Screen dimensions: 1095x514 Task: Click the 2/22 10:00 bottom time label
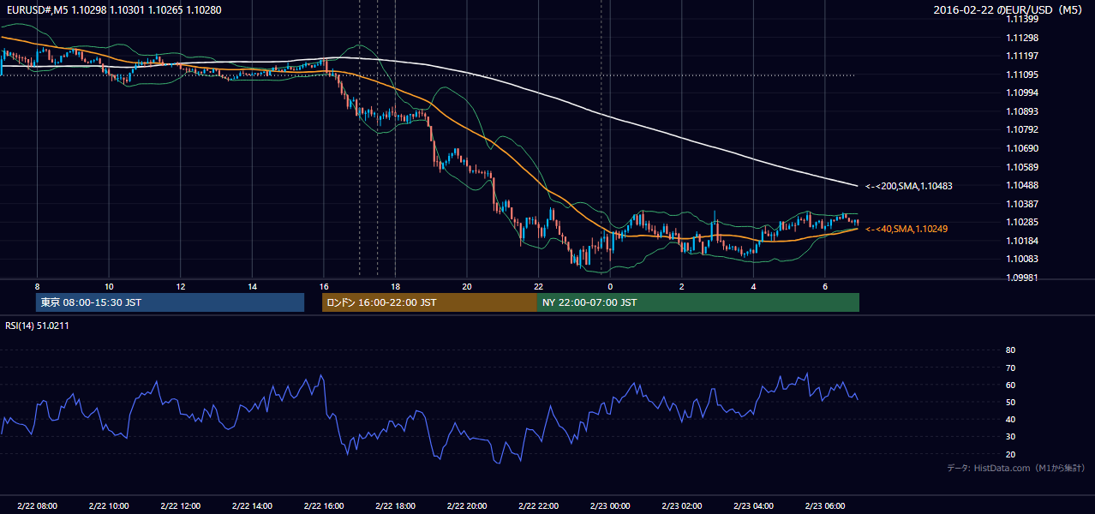(109, 505)
